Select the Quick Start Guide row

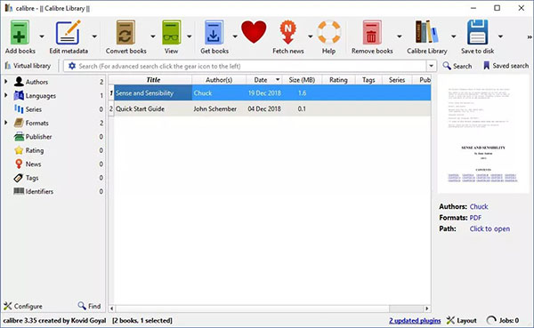tap(270, 108)
